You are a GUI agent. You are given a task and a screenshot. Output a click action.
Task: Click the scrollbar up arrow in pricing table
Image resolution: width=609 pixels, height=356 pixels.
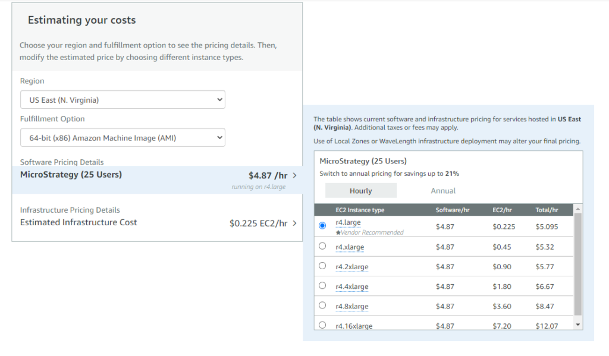click(578, 209)
